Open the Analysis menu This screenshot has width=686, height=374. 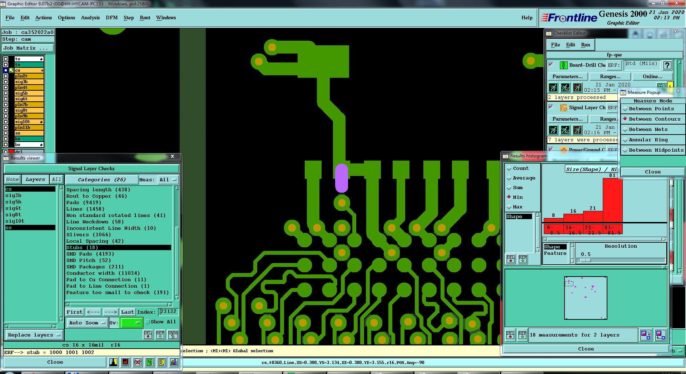[90, 17]
